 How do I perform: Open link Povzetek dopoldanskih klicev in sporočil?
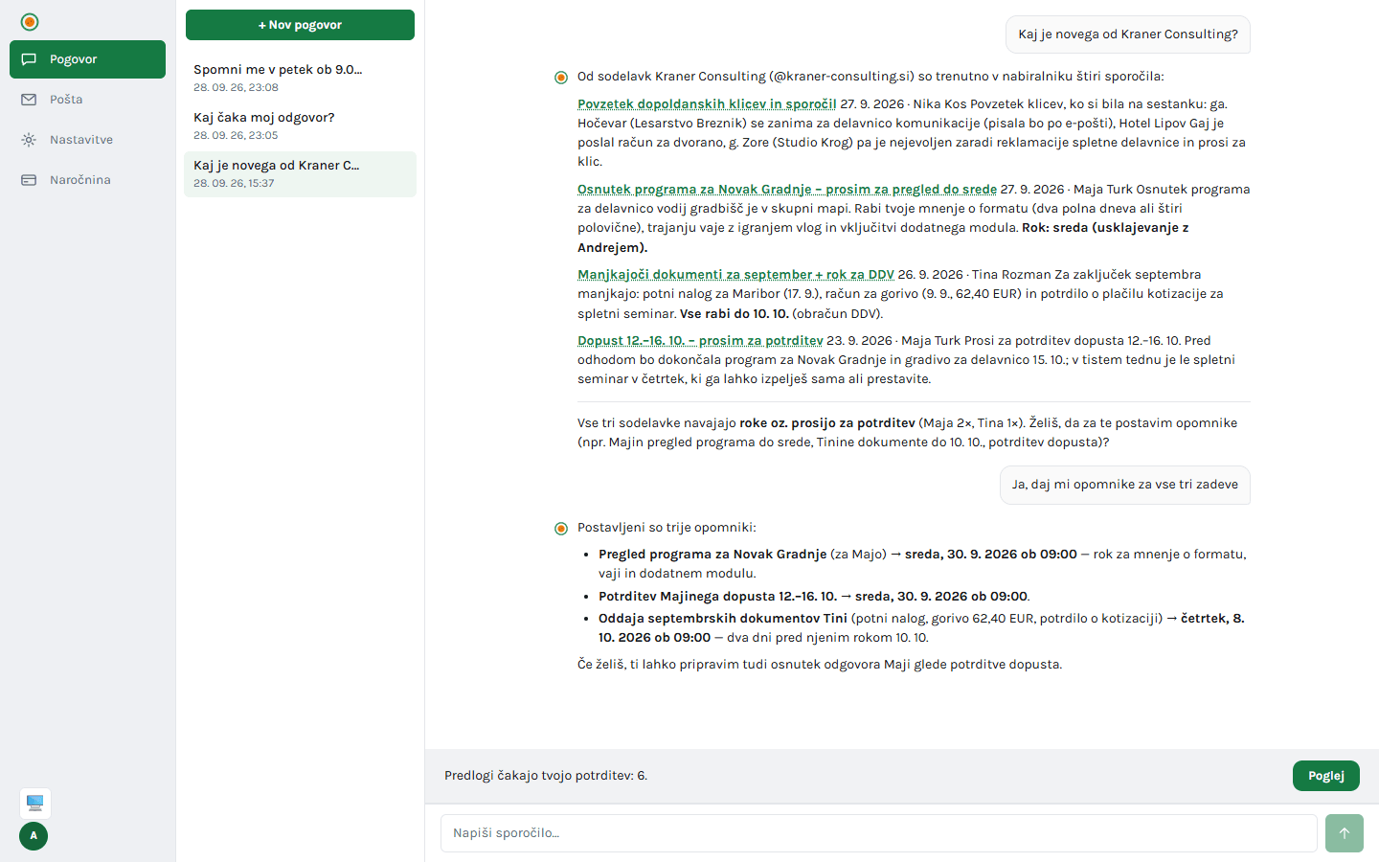[707, 104]
